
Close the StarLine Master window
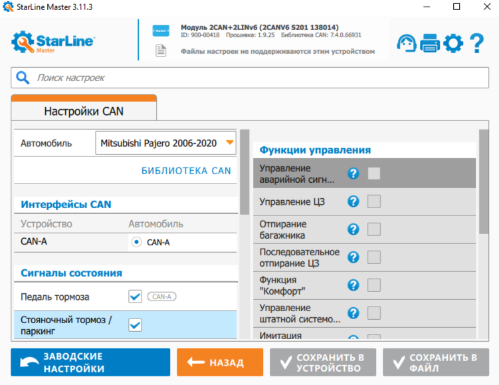[487, 7]
